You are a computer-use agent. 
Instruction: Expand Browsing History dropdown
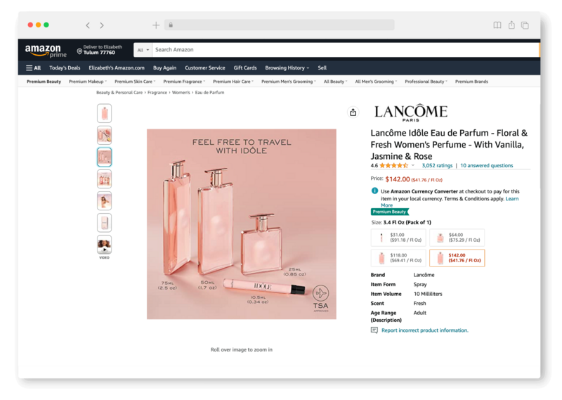click(x=287, y=67)
